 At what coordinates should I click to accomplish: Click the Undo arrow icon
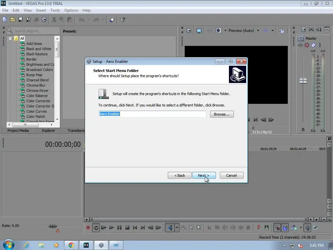pos(82,20)
